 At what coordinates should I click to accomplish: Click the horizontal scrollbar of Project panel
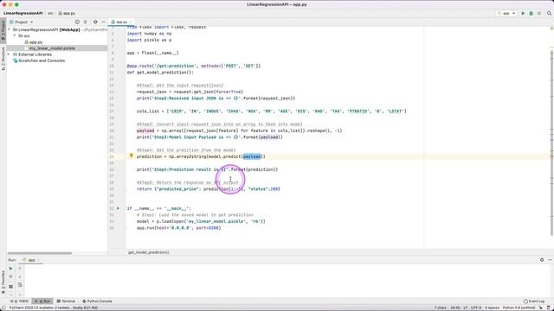click(40, 253)
